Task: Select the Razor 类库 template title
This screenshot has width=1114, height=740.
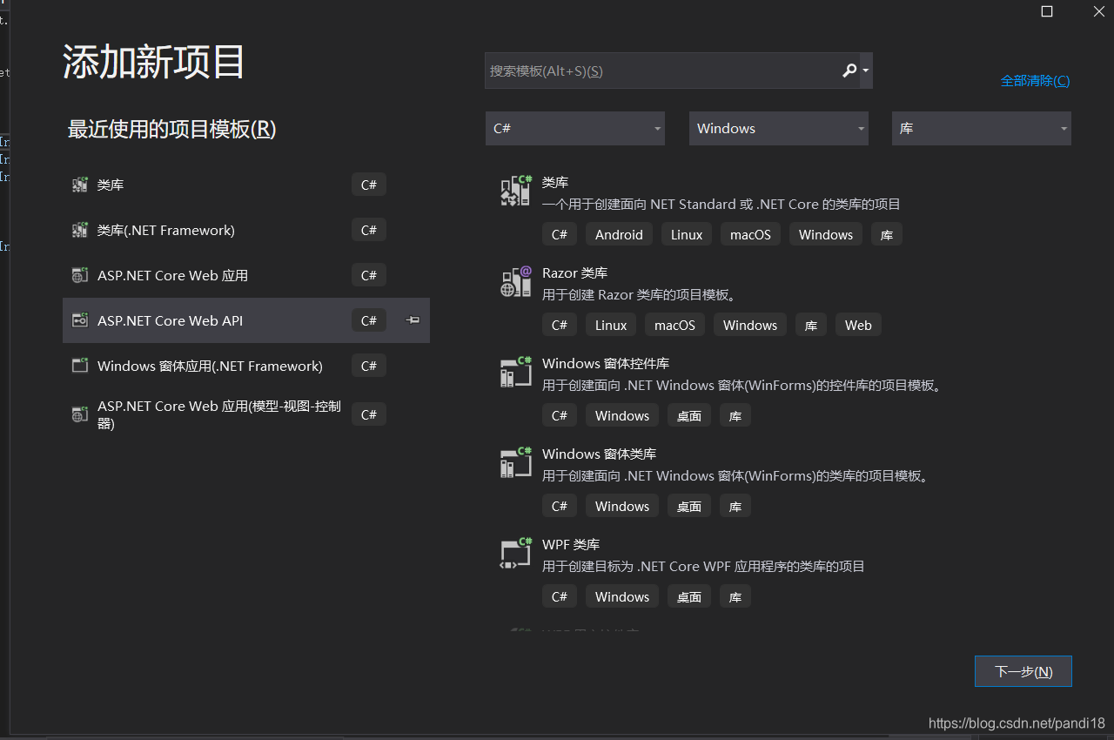Action: pyautogui.click(x=574, y=273)
